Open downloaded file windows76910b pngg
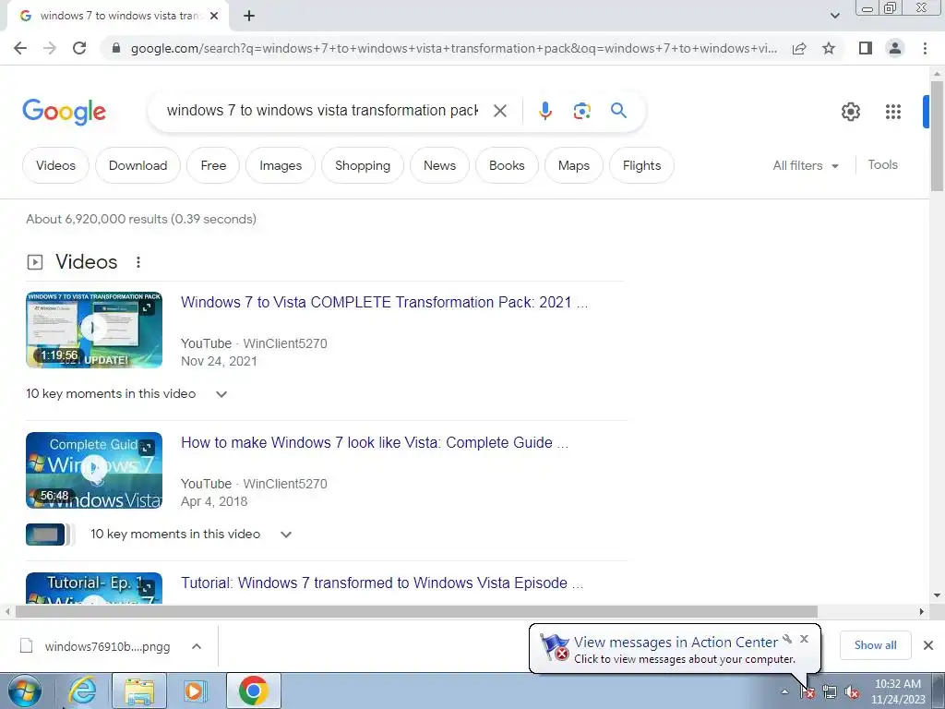Image resolution: width=945 pixels, height=709 pixels. [96, 646]
